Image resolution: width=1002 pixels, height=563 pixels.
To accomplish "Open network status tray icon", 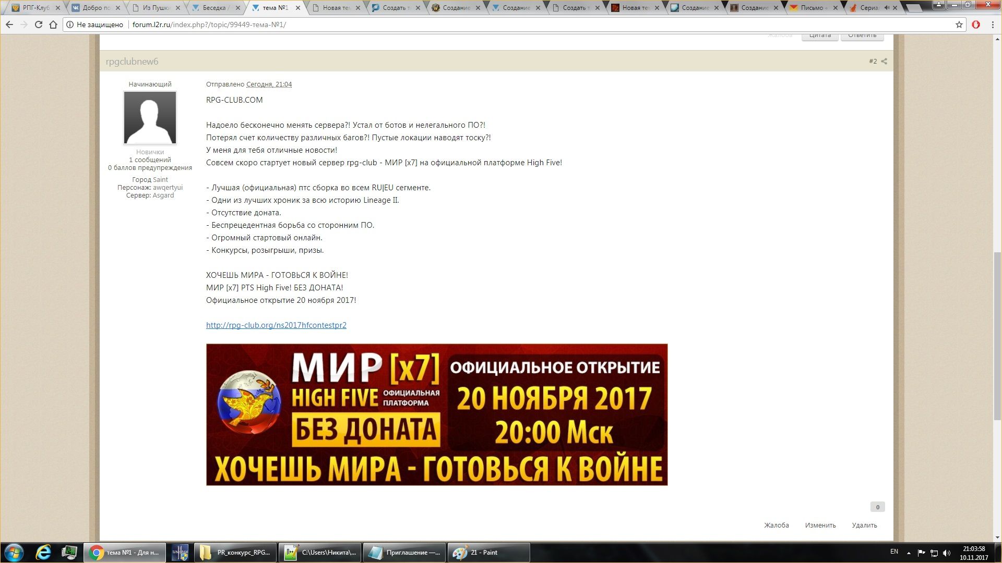I will click(934, 553).
